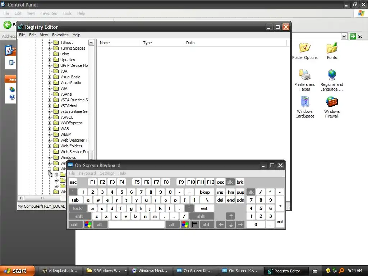Click the down arrow key
Viewport: 368px width, 276px height.
(231, 224)
